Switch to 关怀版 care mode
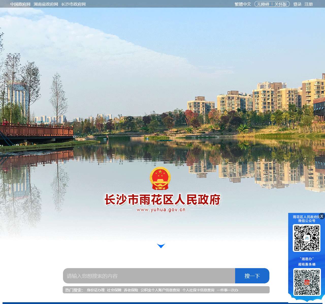This screenshot has width=325, height=304. coord(281,4)
